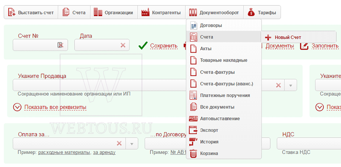Click the № АВ1 contract example link
Image resolution: width=341 pixels, height=167 pixels.
178,153
